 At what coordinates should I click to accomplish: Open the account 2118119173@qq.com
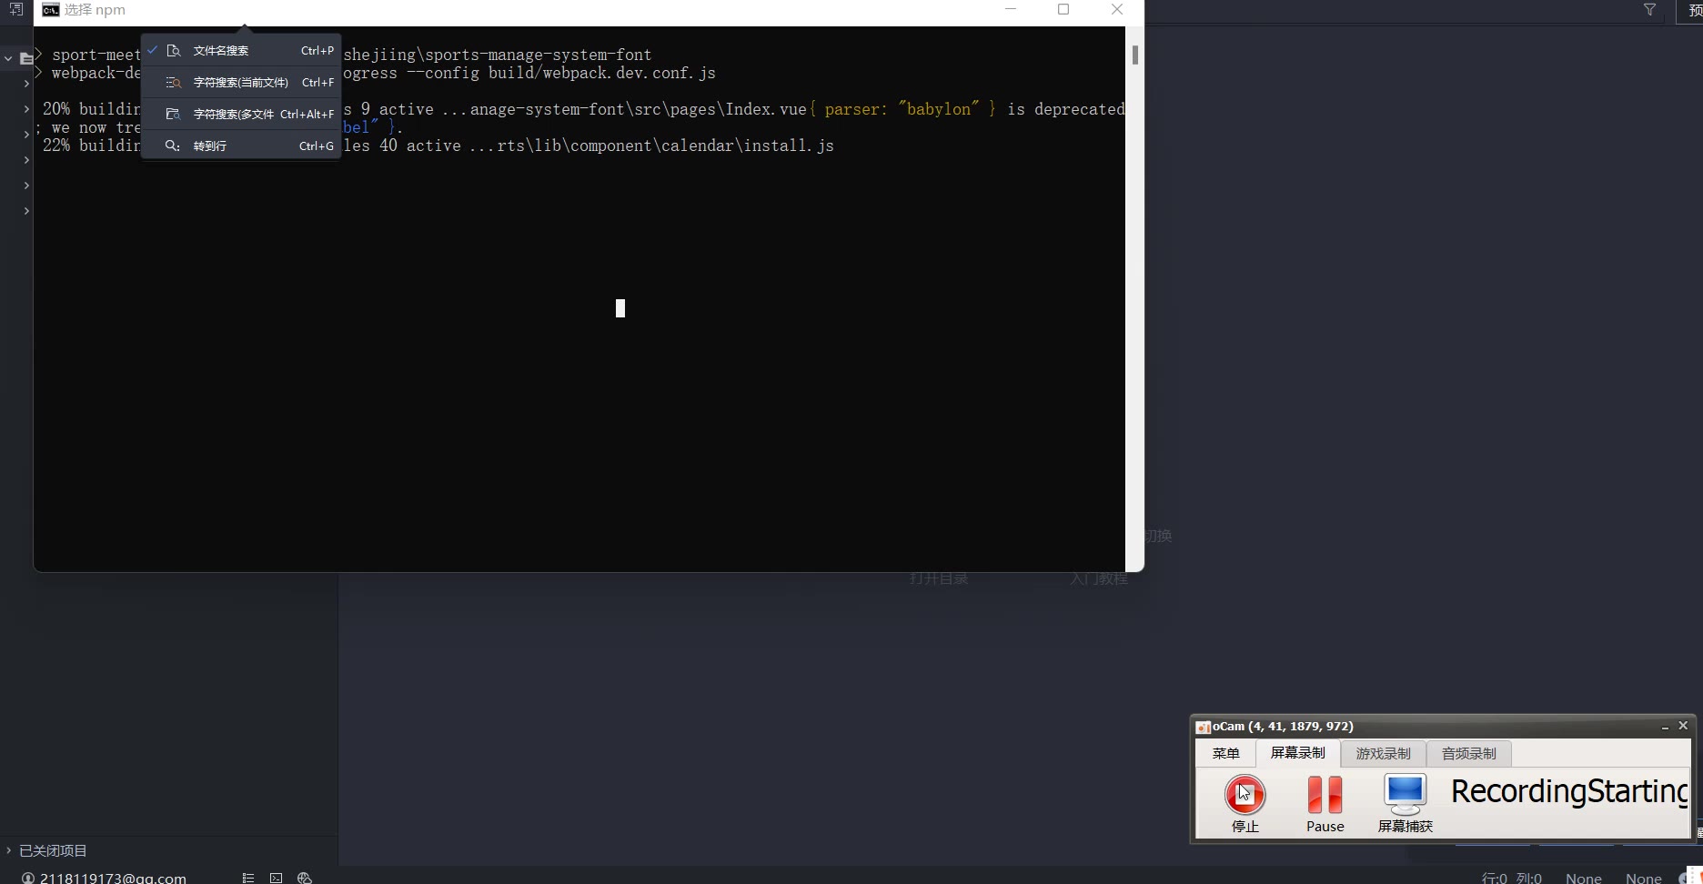point(113,878)
